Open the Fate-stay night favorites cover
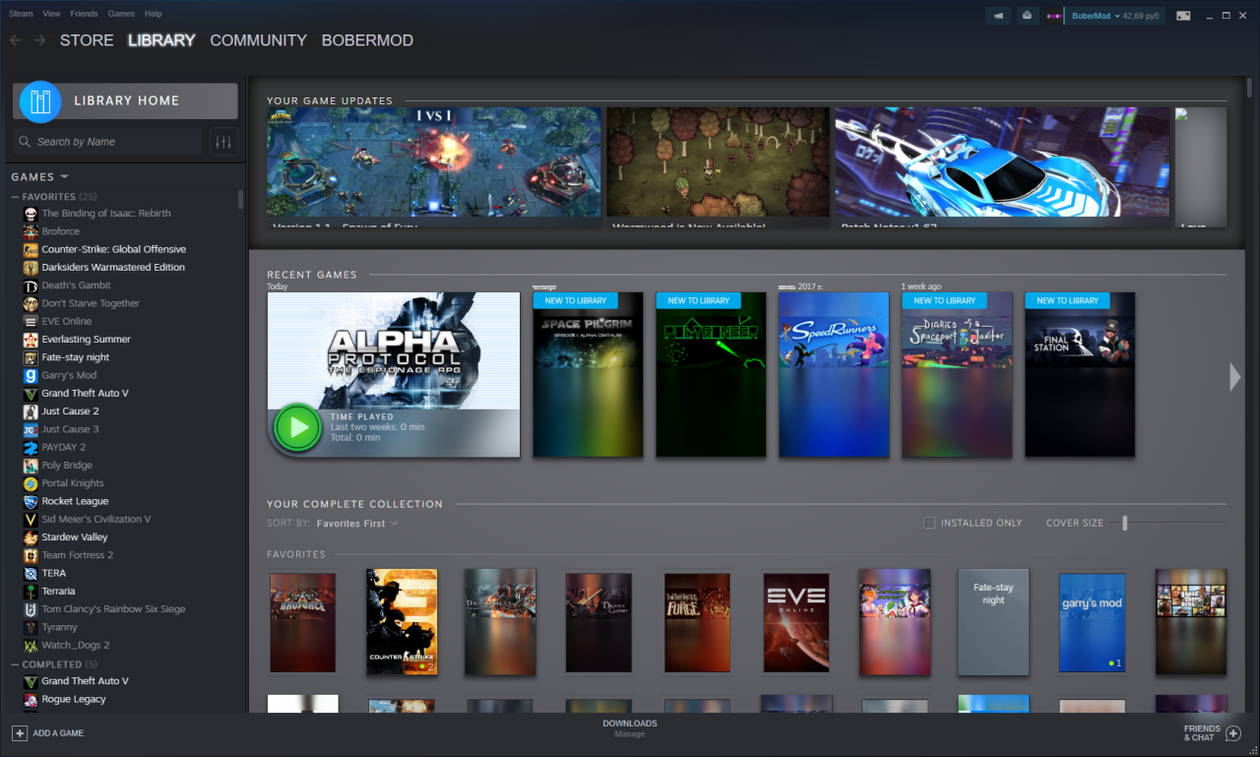The height and width of the screenshot is (757, 1260). (993, 622)
